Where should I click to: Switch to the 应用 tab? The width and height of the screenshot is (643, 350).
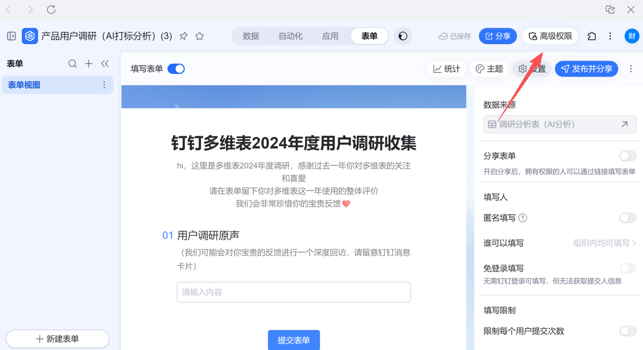pos(330,36)
